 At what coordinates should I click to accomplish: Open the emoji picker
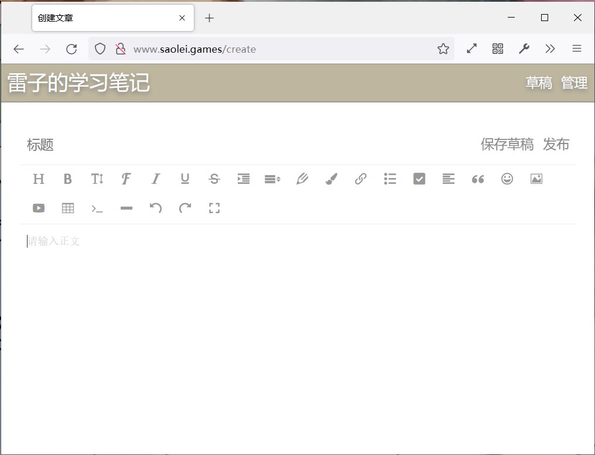(507, 179)
